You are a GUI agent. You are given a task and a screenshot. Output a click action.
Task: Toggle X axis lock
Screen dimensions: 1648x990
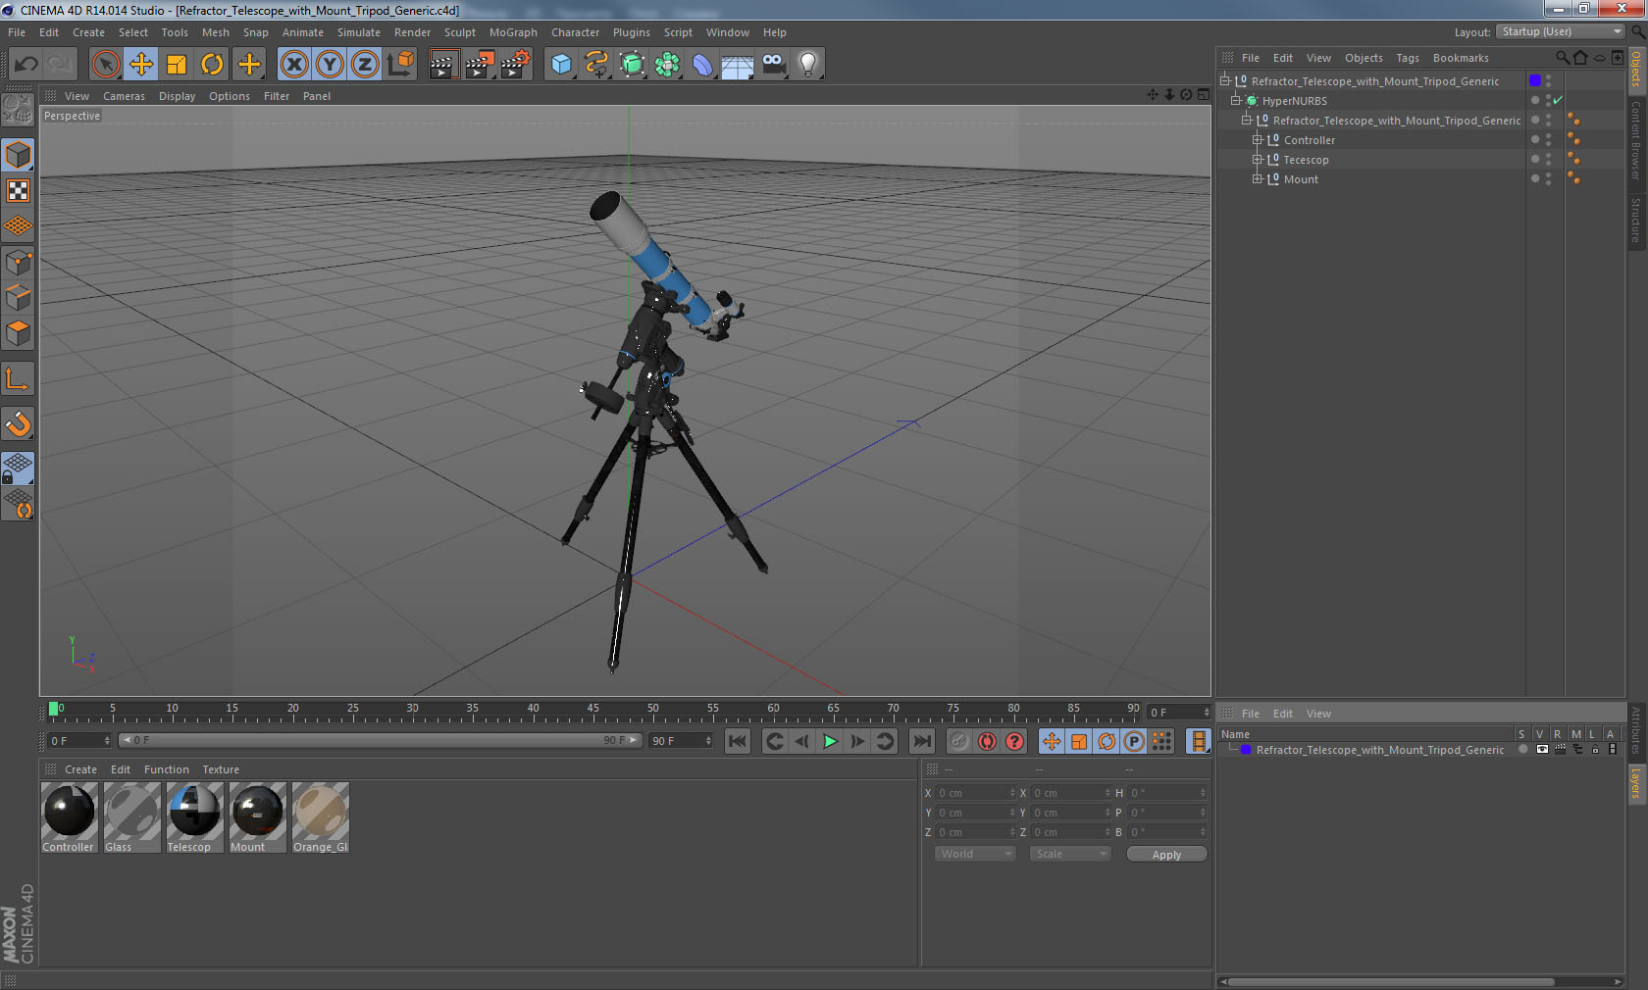pos(293,65)
